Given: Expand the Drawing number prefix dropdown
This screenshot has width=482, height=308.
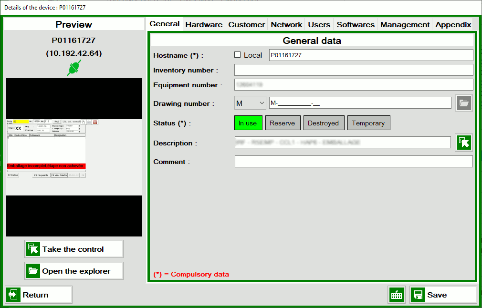Looking at the screenshot, I should click(x=250, y=103).
